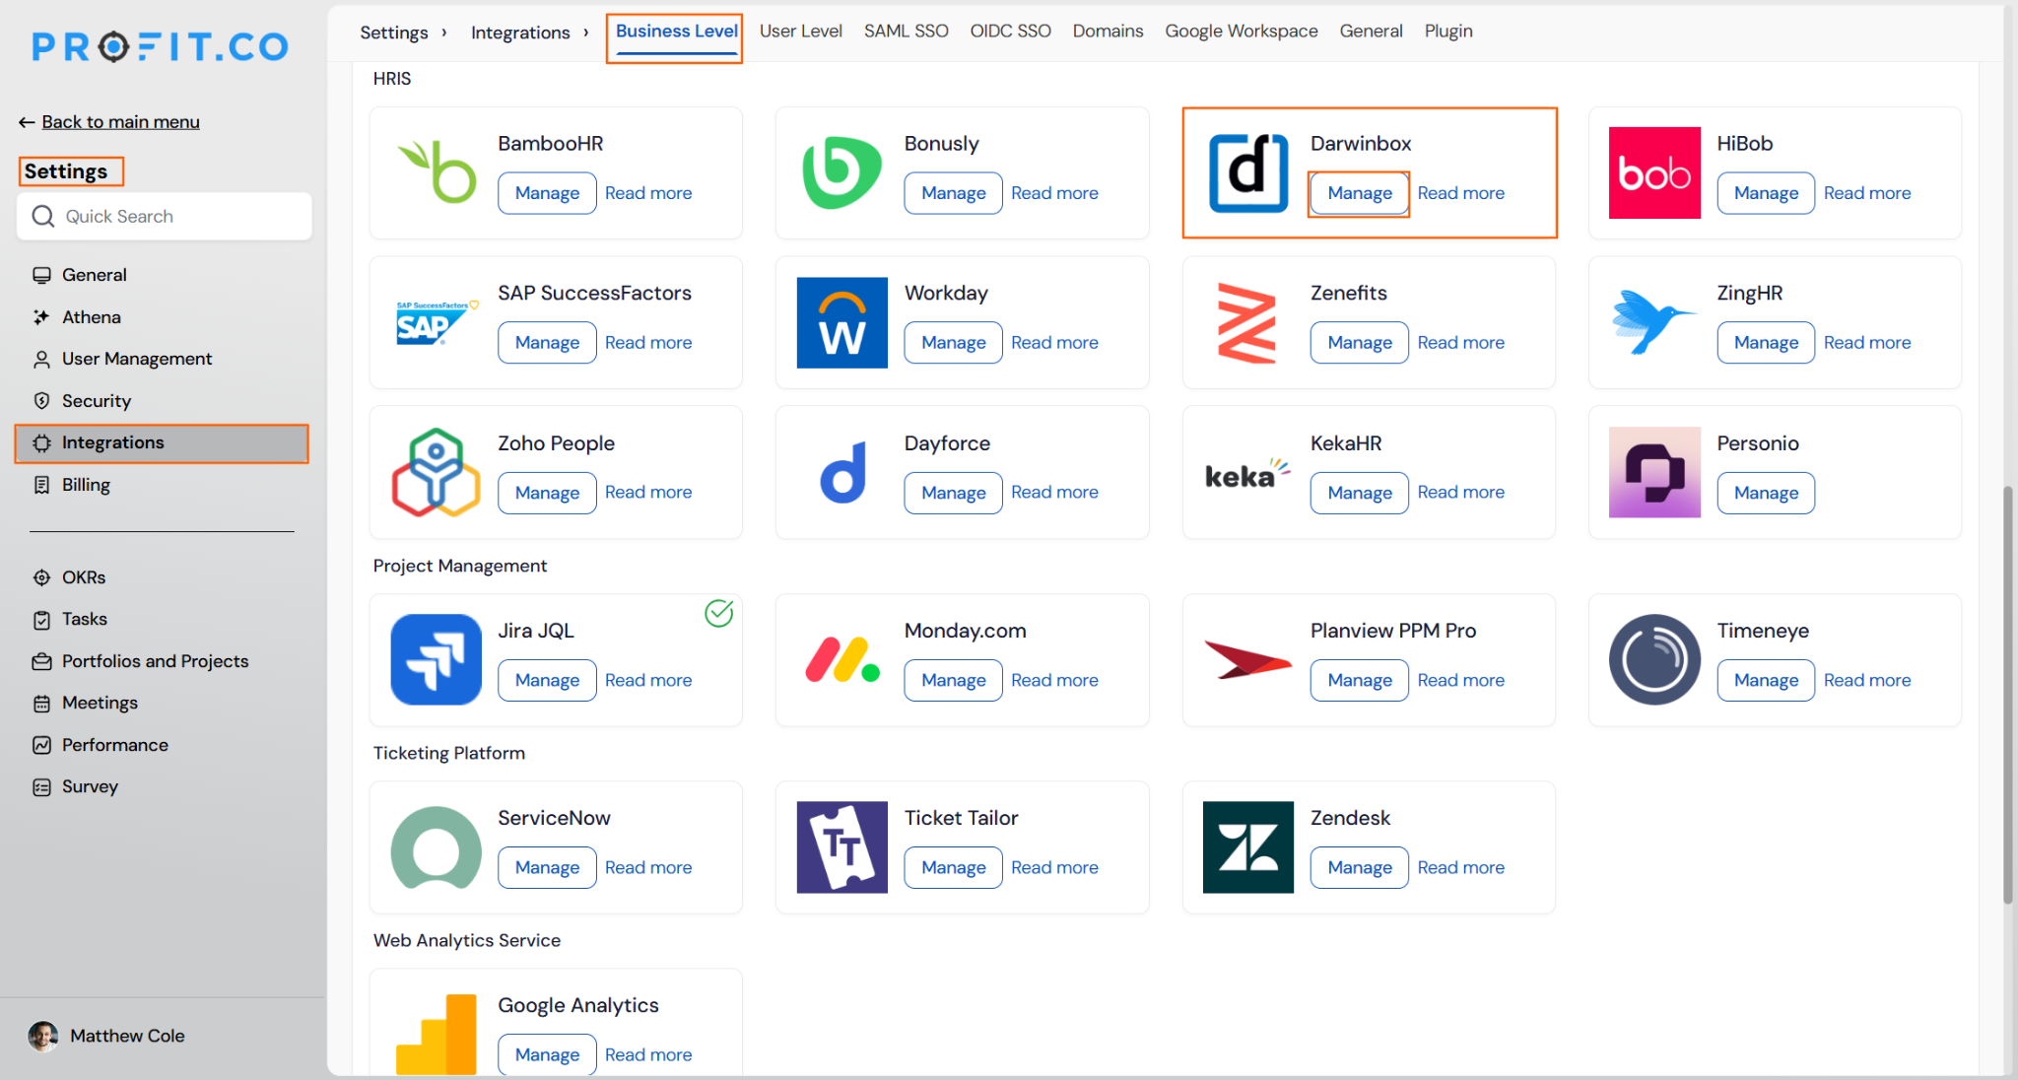Click the Zenefits logo icon
Viewport: 2018px width, 1080px height.
[1247, 322]
